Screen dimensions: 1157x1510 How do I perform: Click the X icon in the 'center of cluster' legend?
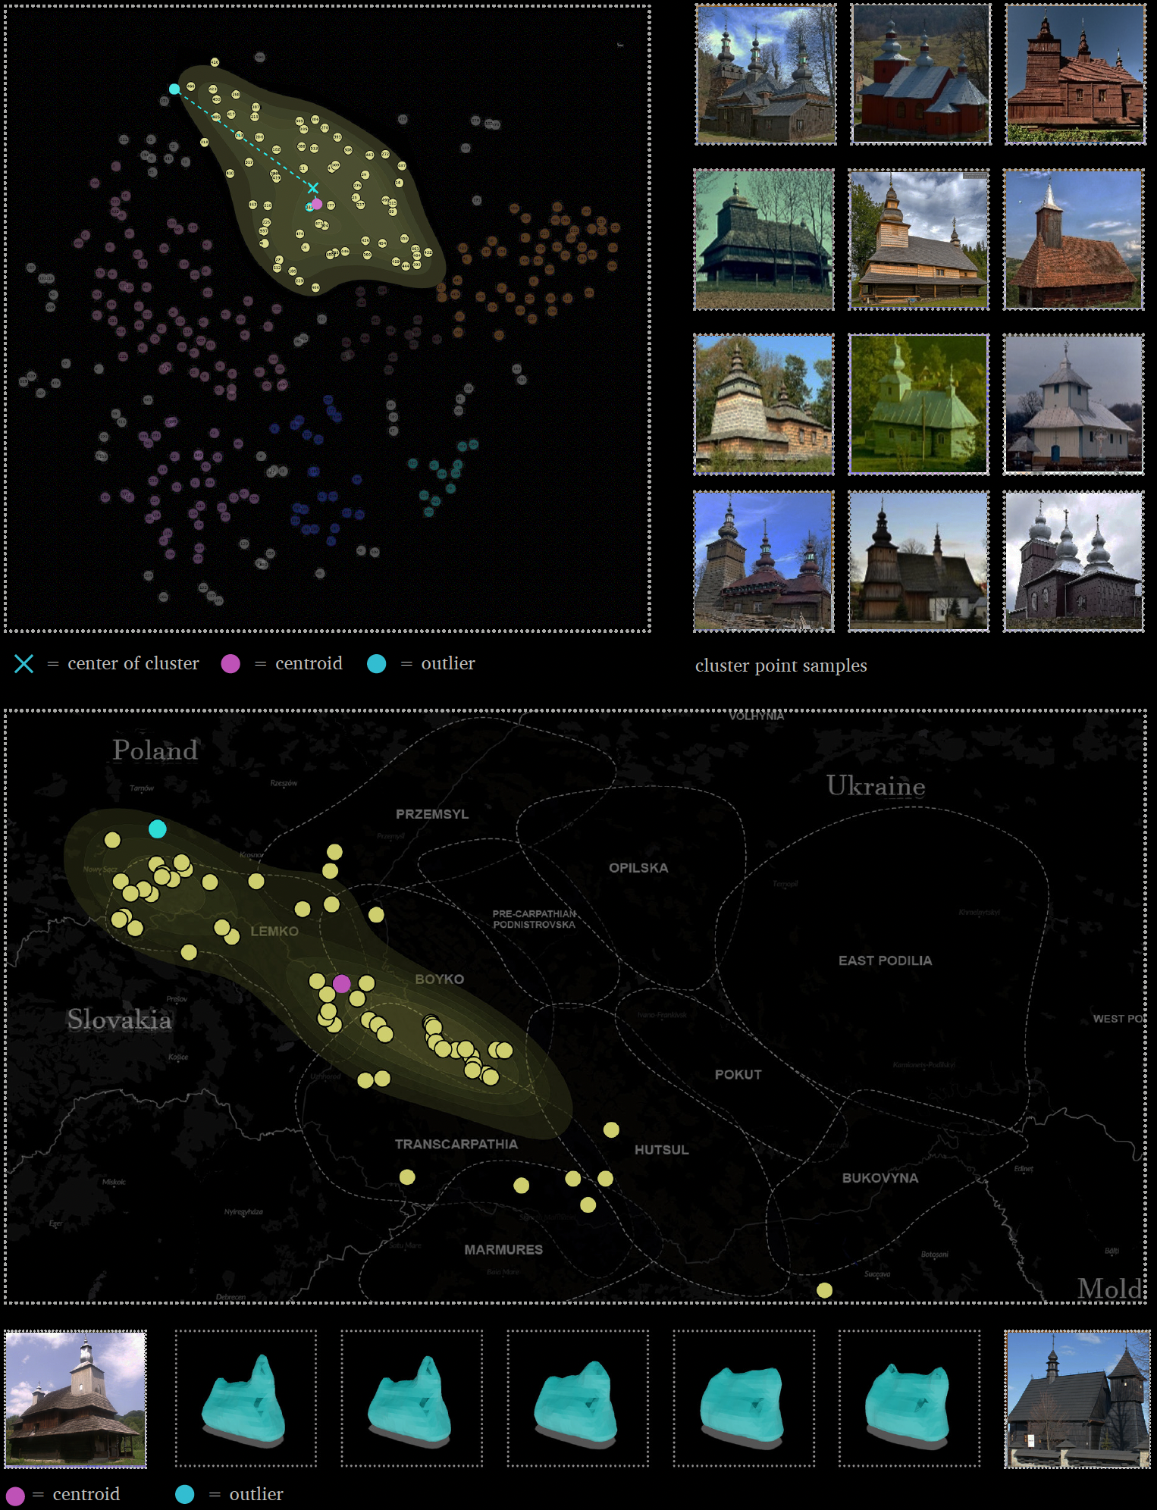coord(24,664)
